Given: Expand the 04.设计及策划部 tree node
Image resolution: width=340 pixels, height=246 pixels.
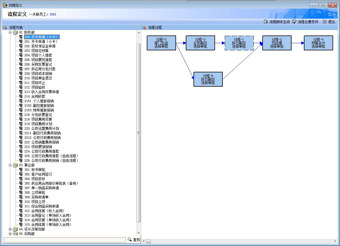Looking at the screenshot, I should click(10, 229).
